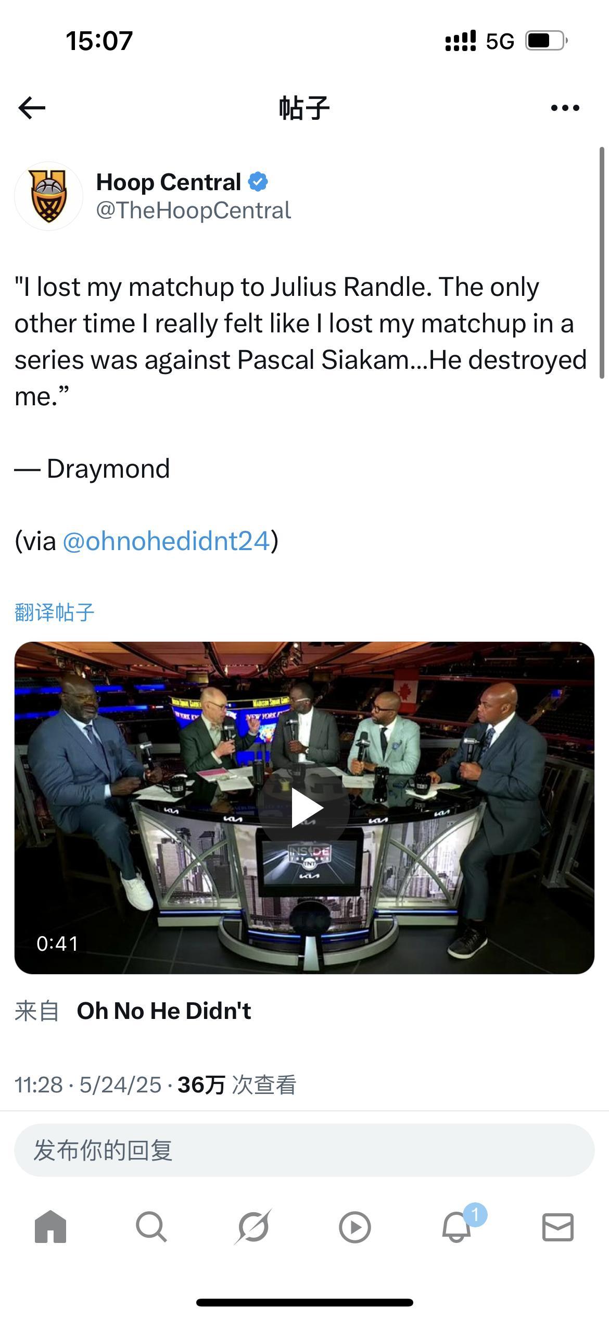Open the messages envelope icon
Viewport: 609px width, 1319px height.
pyautogui.click(x=558, y=1227)
